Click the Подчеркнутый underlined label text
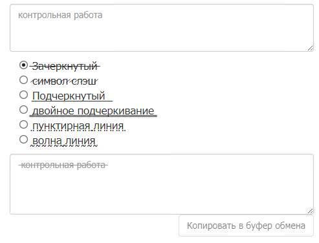The height and width of the screenshot is (243, 319). pos(72,96)
